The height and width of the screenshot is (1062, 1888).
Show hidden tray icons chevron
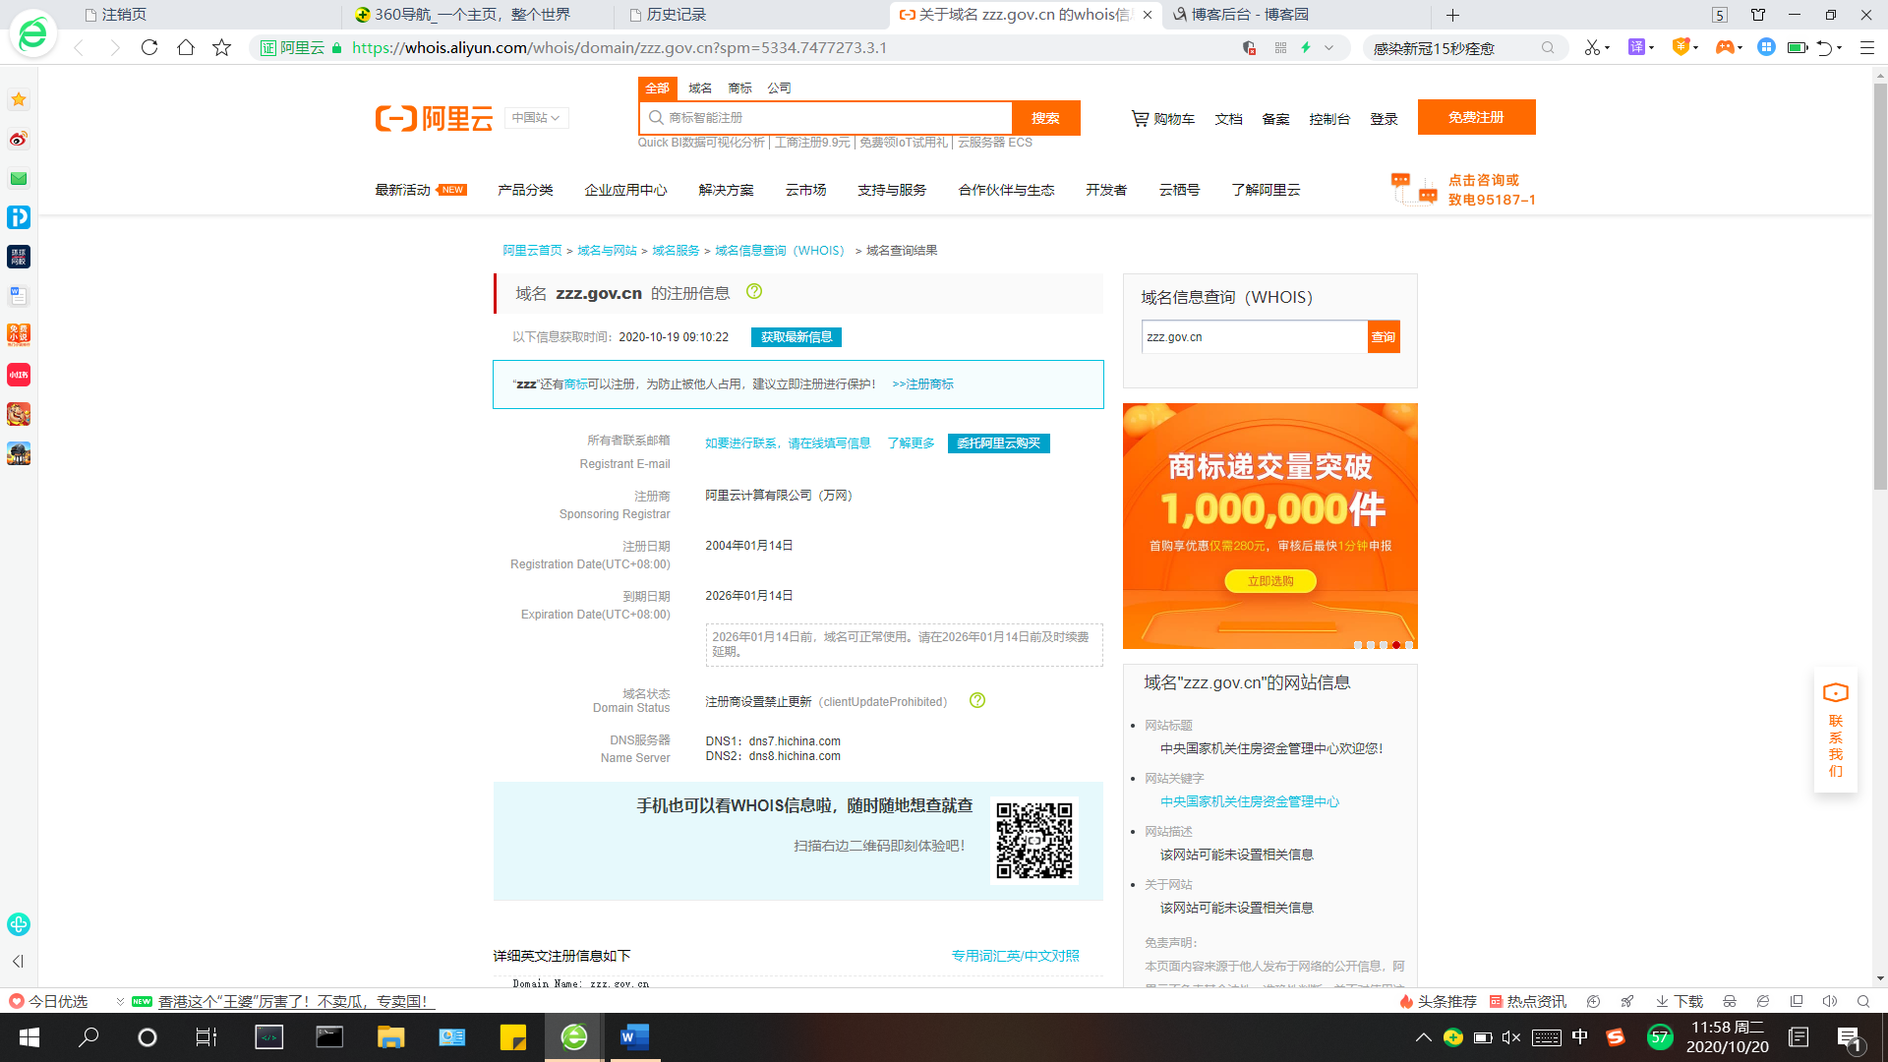[x=1423, y=1037]
